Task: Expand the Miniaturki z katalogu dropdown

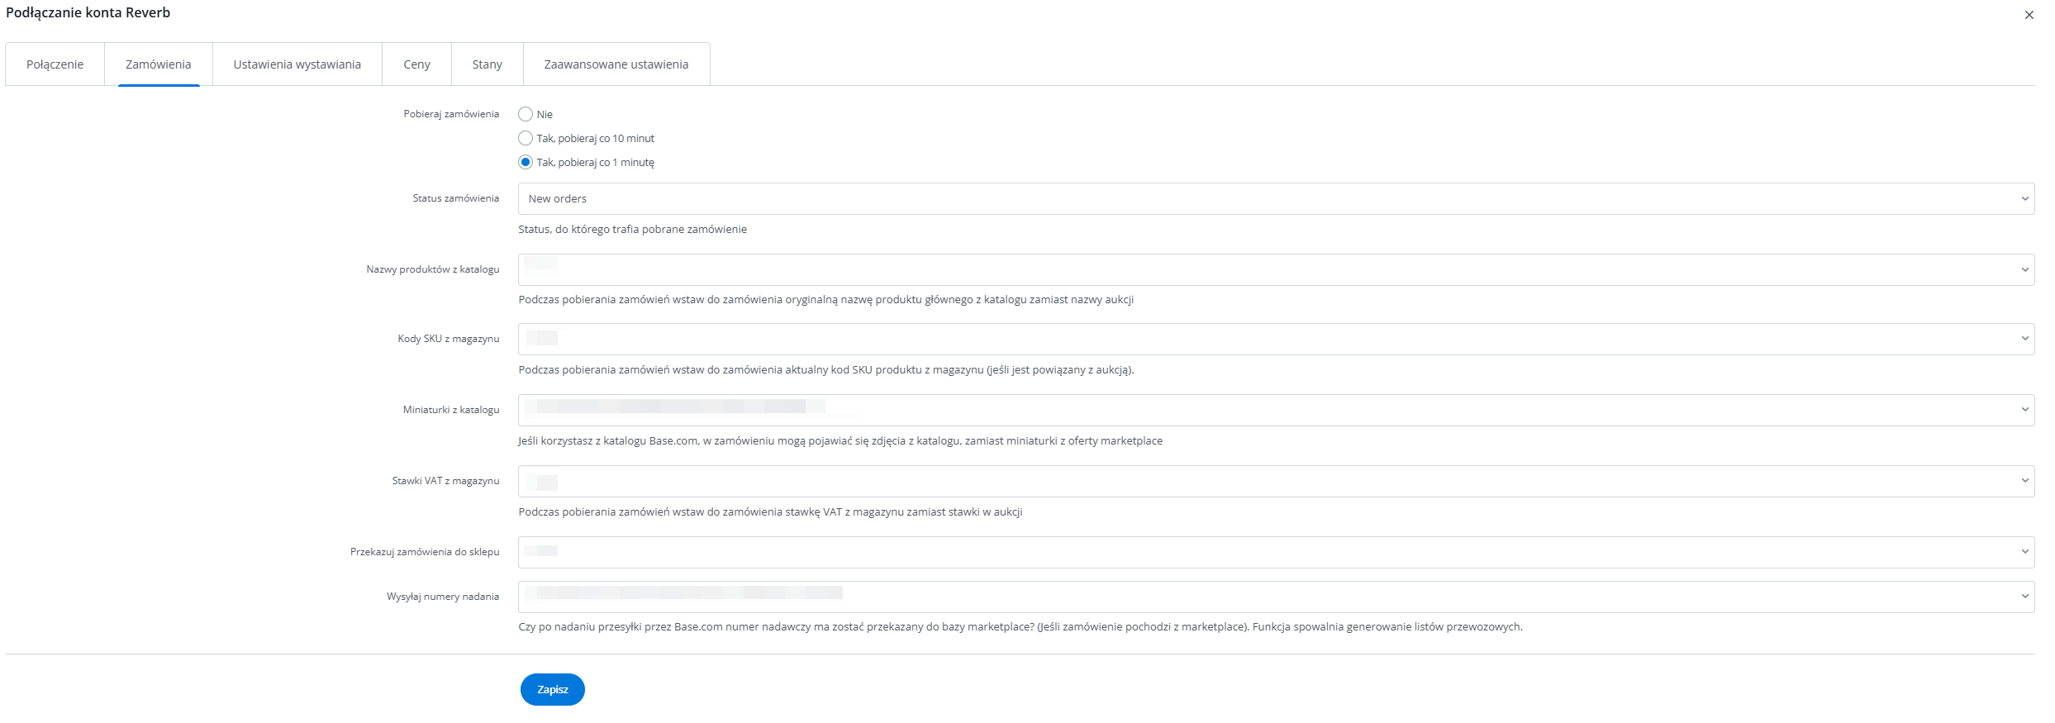Action: 1275,411
